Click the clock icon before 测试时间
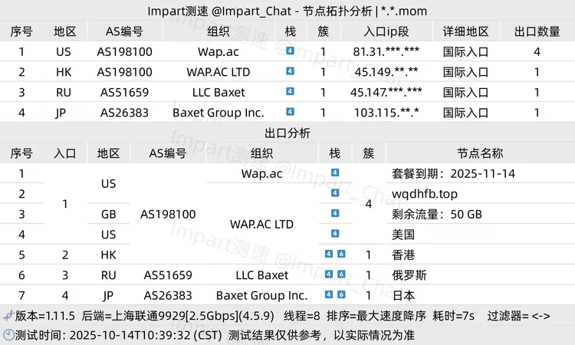 click(x=8, y=335)
